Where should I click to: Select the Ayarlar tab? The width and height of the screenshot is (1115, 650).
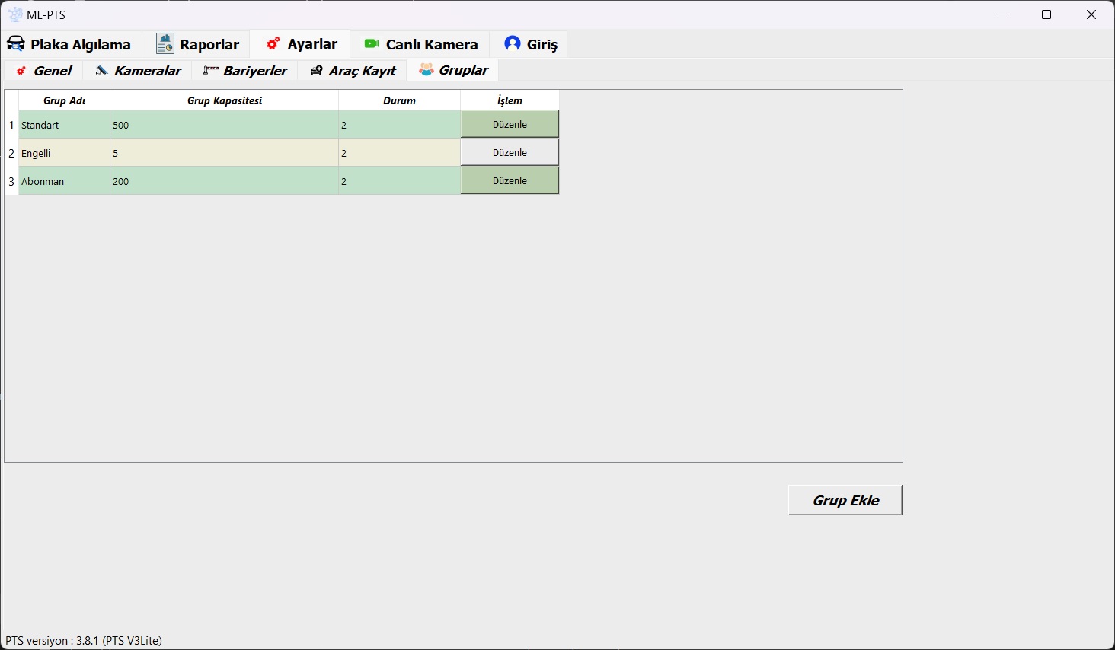tap(301, 43)
